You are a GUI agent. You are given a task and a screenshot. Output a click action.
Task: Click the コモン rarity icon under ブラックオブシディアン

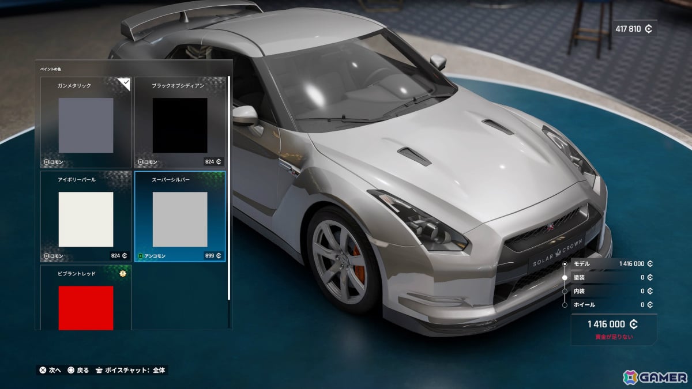coord(140,162)
